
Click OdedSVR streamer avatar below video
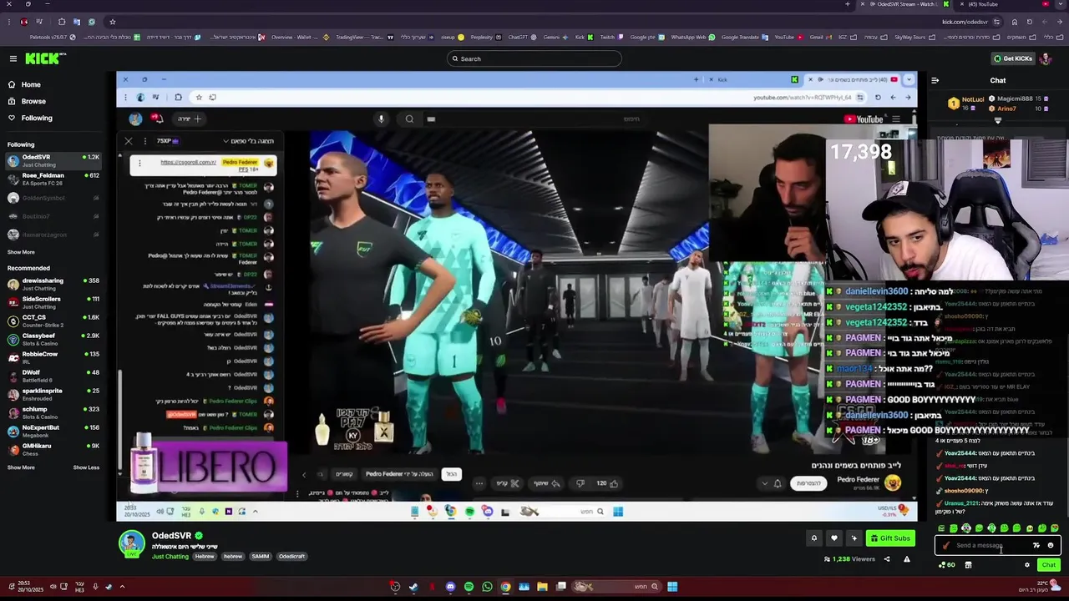click(x=131, y=543)
